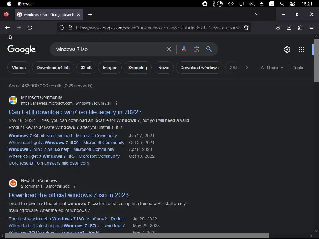
Task: Open 'Where do I get a Windows 7 ISO' link
Action: (64, 156)
